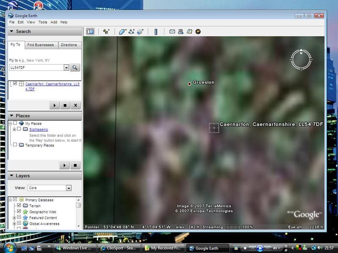The height and width of the screenshot is (253, 338).
Task: Switch to the Find Businesses tab
Action: 41,45
